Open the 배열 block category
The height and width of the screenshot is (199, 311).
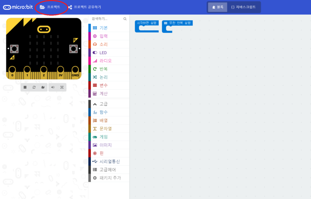(x=109, y=120)
